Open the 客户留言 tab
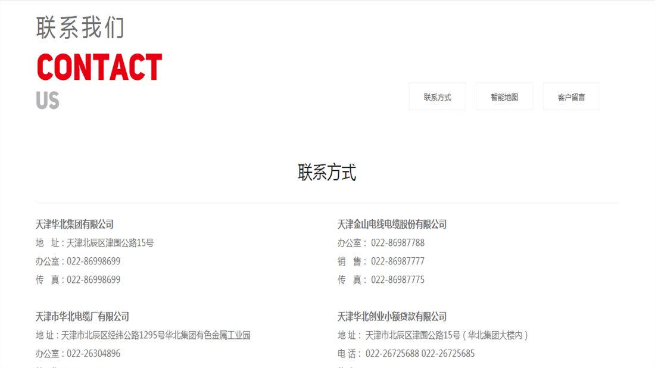 [571, 96]
